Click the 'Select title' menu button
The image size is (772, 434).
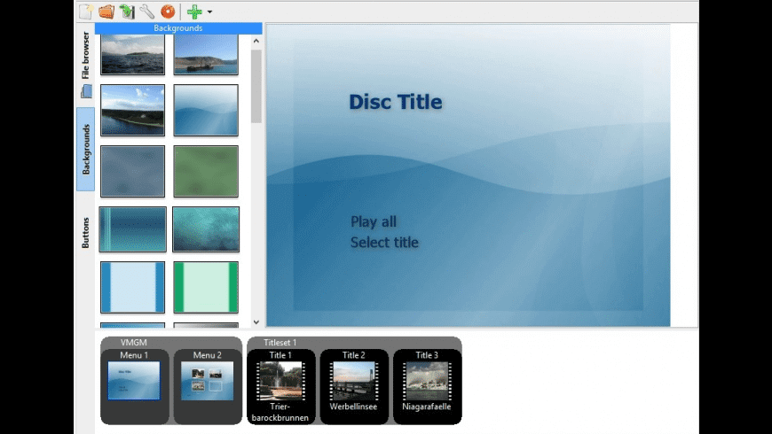coord(384,243)
